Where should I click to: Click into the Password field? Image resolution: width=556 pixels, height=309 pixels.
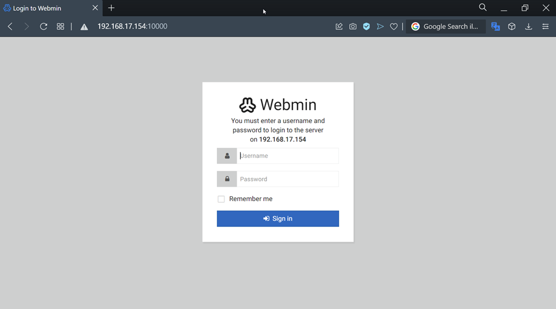click(x=287, y=179)
